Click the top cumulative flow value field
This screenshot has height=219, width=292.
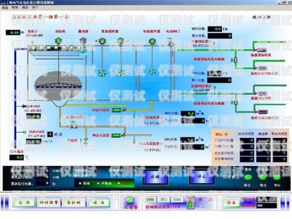click(x=220, y=36)
